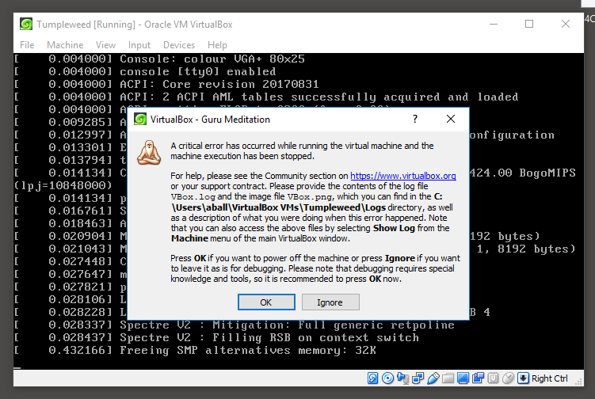This screenshot has width=595, height=399.
Task: Click the meditating guru image
Action: [149, 153]
